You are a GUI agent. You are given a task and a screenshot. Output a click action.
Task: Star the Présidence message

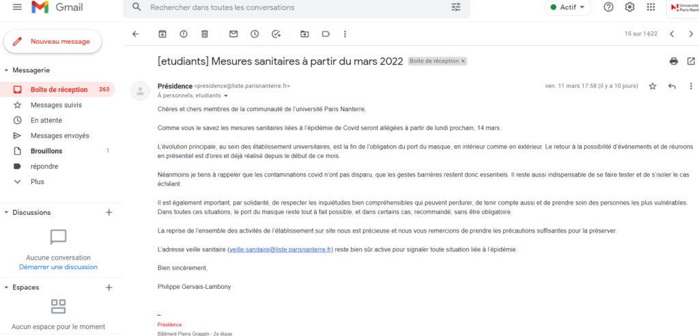coord(653,87)
